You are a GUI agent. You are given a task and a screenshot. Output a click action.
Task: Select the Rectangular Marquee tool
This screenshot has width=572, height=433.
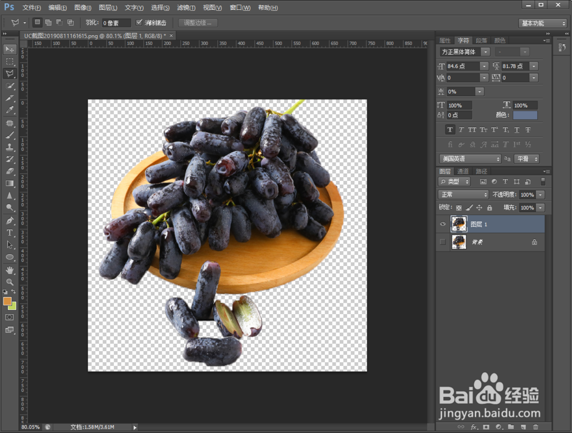tap(10, 62)
